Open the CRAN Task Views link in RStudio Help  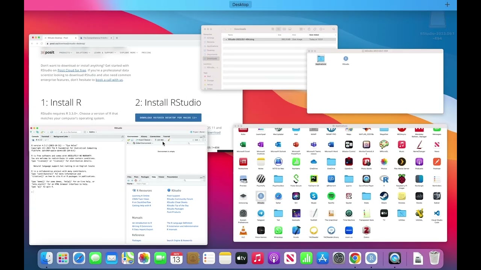(141, 199)
